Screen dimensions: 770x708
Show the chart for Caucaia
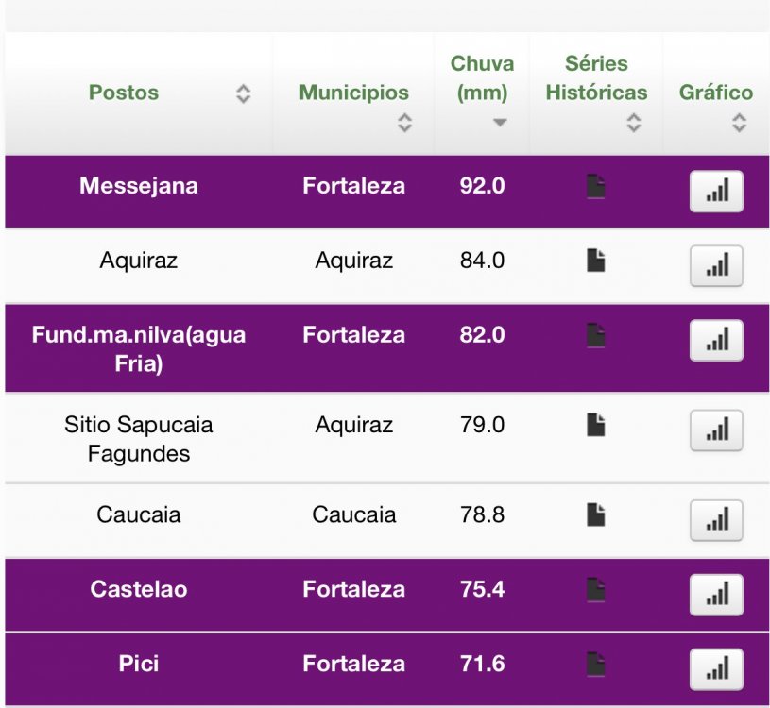pos(716,520)
